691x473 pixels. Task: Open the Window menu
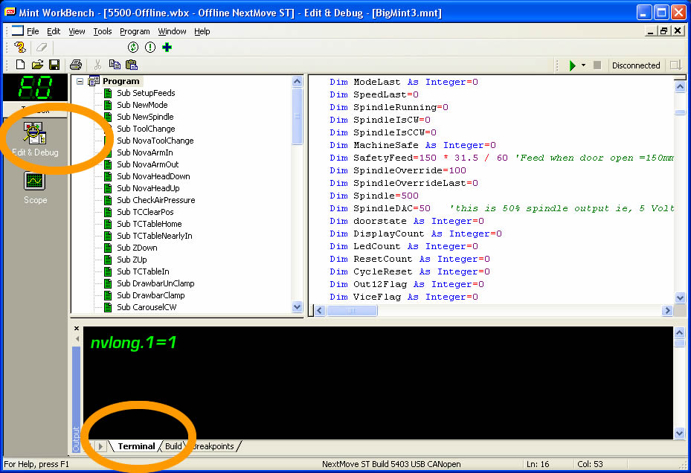click(172, 31)
